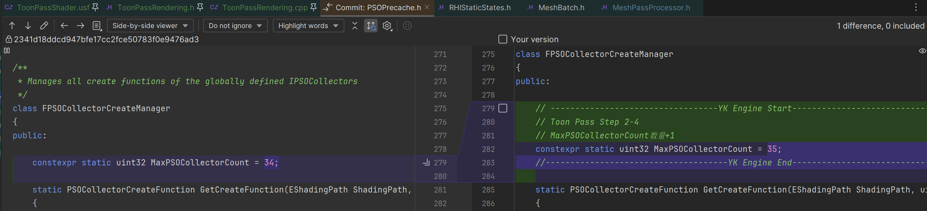This screenshot has width=927, height=211.
Task: Open the RHIStaticStates.h tab
Action: (479, 8)
